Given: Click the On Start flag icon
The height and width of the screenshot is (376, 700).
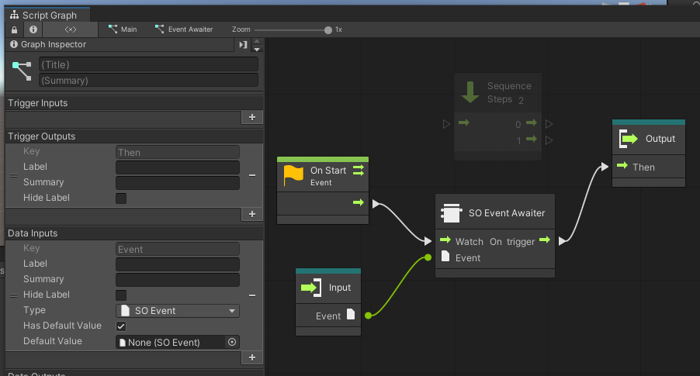Looking at the screenshot, I should click(x=293, y=175).
